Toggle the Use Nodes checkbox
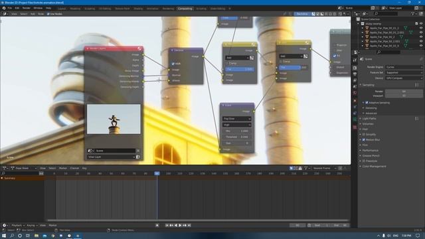This screenshot has width=425, height=239. point(48,14)
